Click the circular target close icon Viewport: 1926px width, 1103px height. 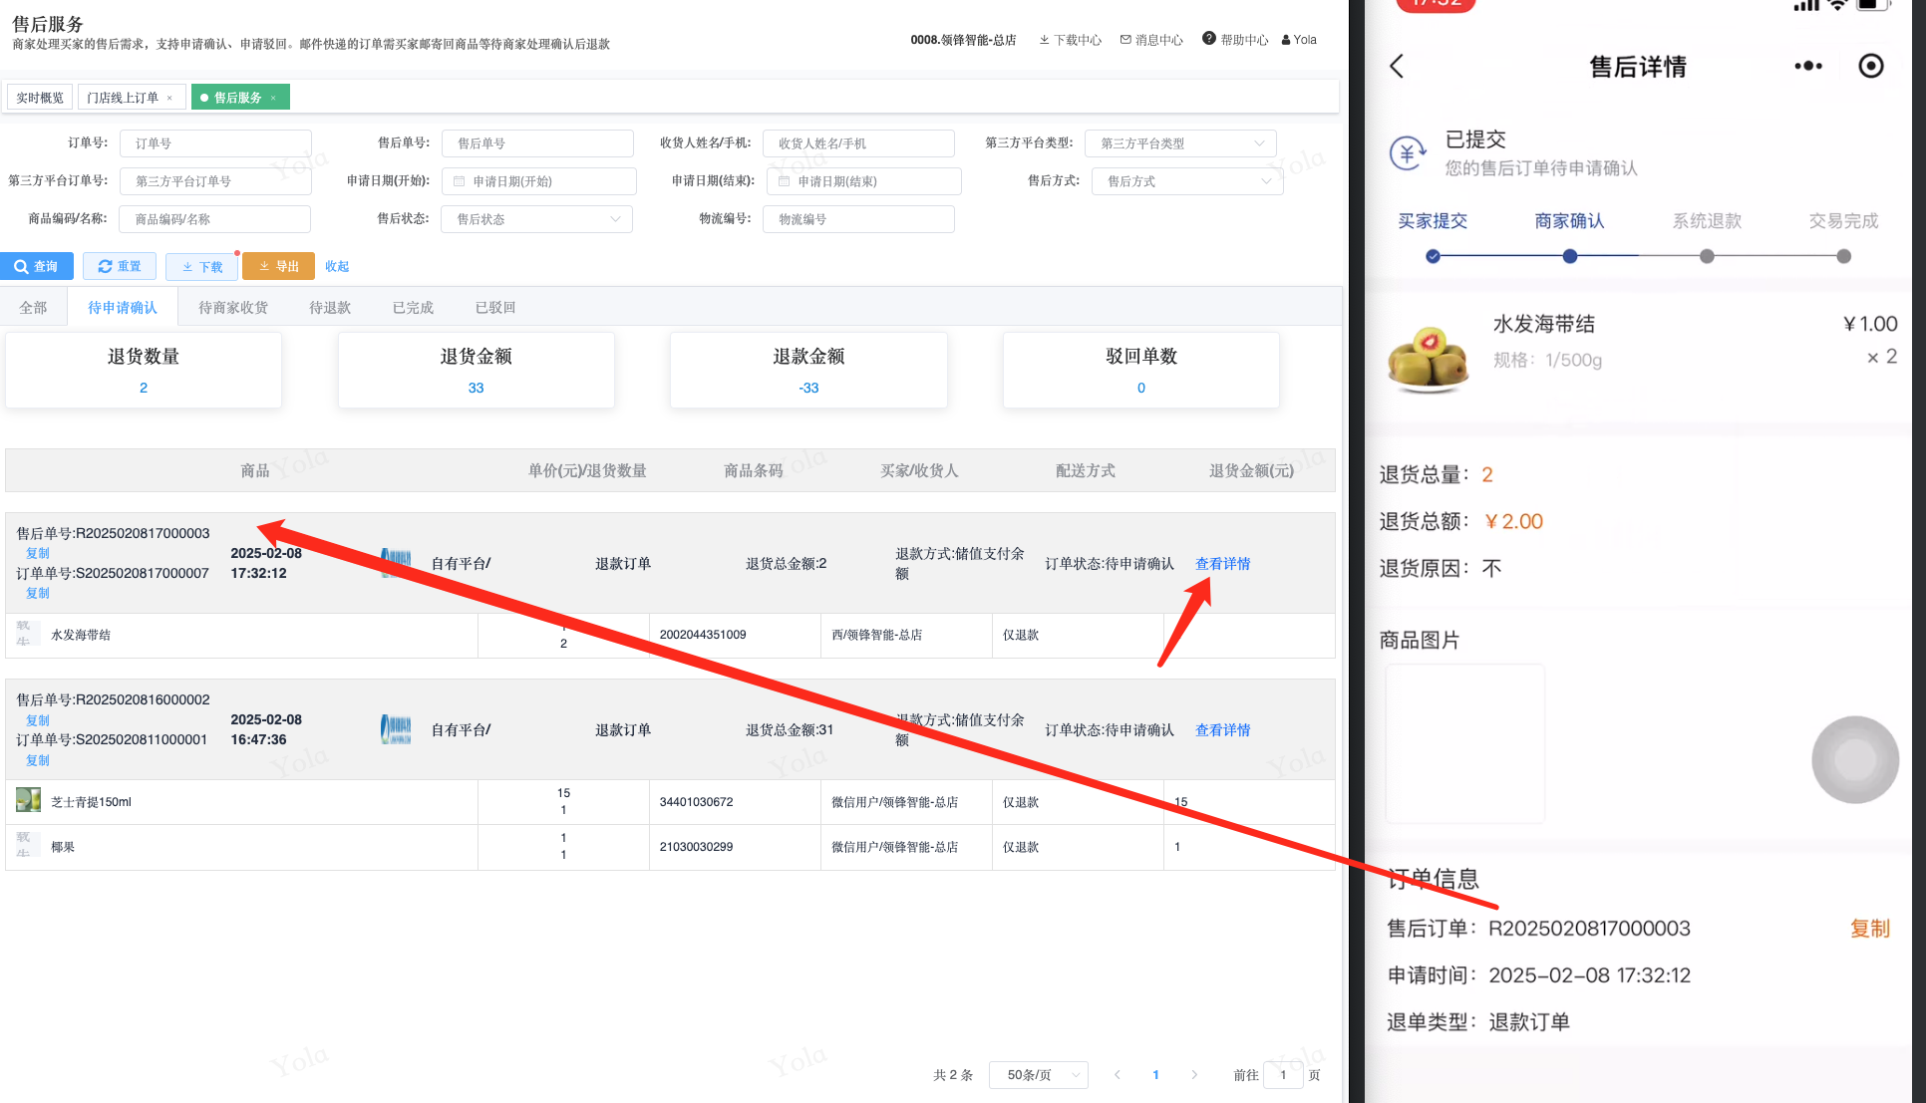coord(1871,67)
